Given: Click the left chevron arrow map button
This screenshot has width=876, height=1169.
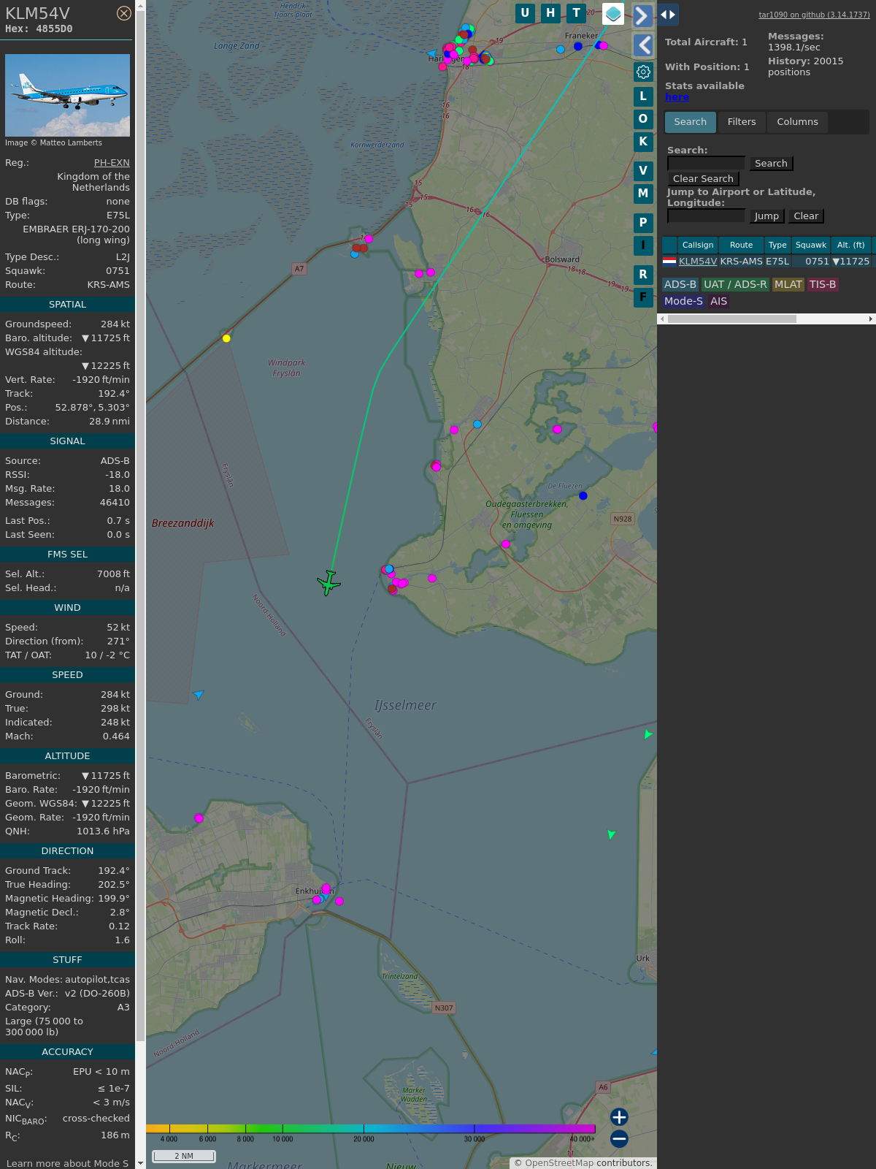Looking at the screenshot, I should click(x=643, y=45).
